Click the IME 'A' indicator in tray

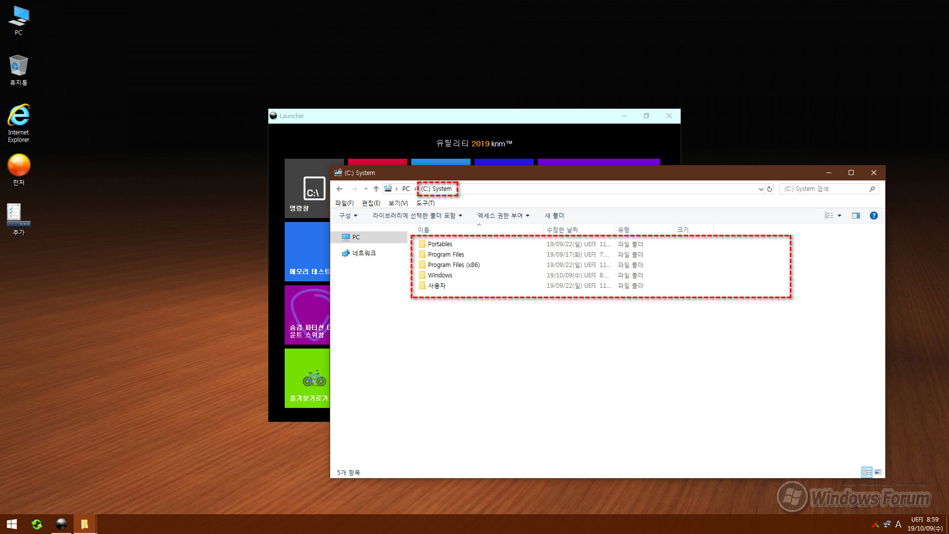tap(898, 524)
